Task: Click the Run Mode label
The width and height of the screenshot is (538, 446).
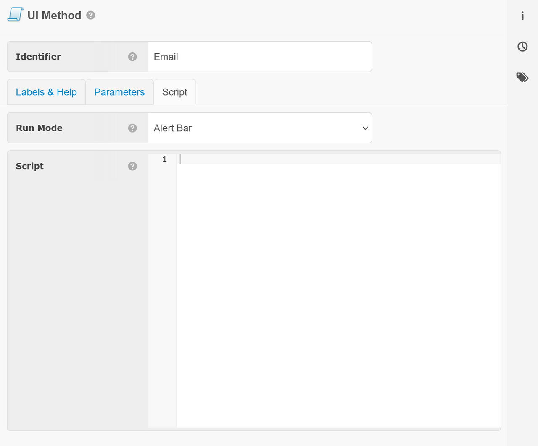Action: click(39, 128)
